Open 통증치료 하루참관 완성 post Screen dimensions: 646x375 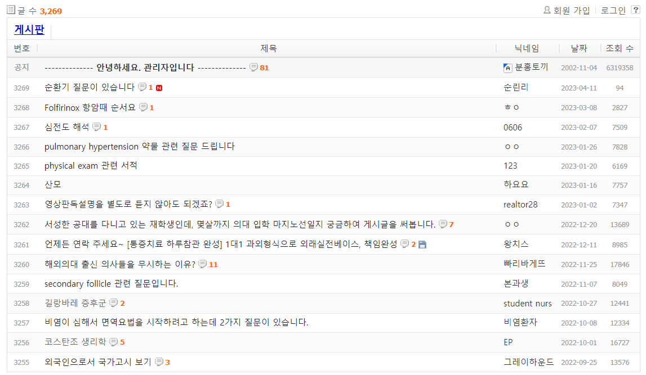(221, 244)
